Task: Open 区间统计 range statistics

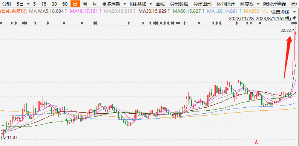Action: click(226, 4)
